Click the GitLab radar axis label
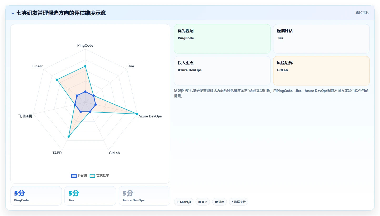This screenshot has height=216, width=380. (114, 153)
